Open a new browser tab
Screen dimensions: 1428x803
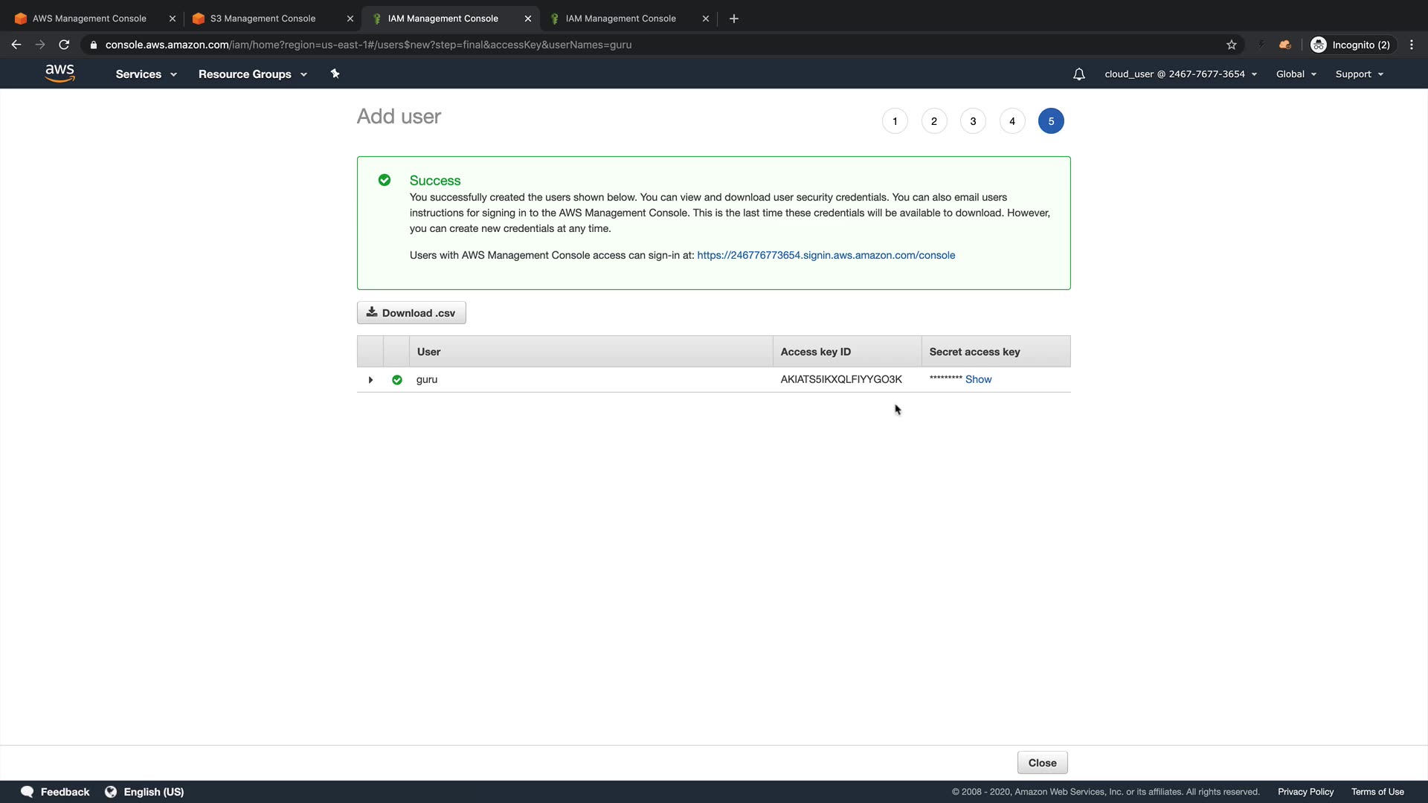point(734,19)
